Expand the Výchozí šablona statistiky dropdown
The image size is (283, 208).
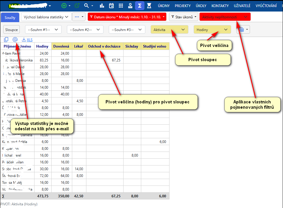pos(46,17)
